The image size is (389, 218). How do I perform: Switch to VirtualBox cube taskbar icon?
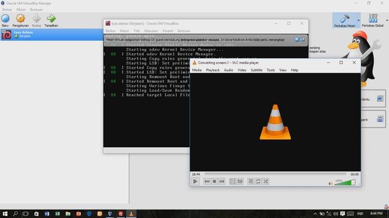tap(110, 214)
